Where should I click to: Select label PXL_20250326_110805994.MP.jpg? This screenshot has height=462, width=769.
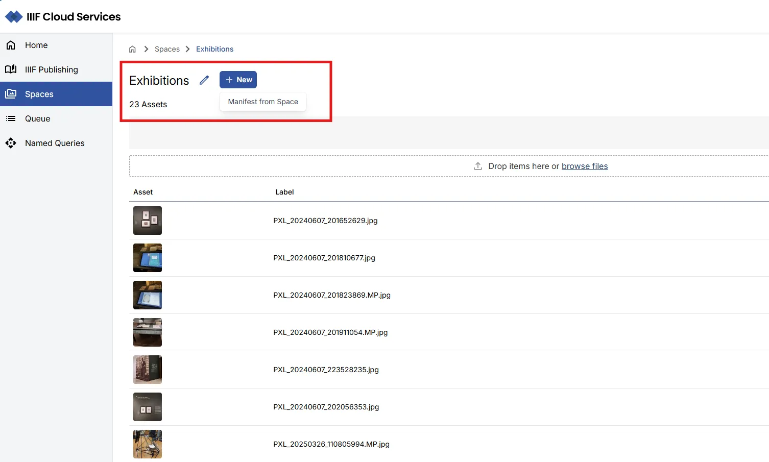331,444
